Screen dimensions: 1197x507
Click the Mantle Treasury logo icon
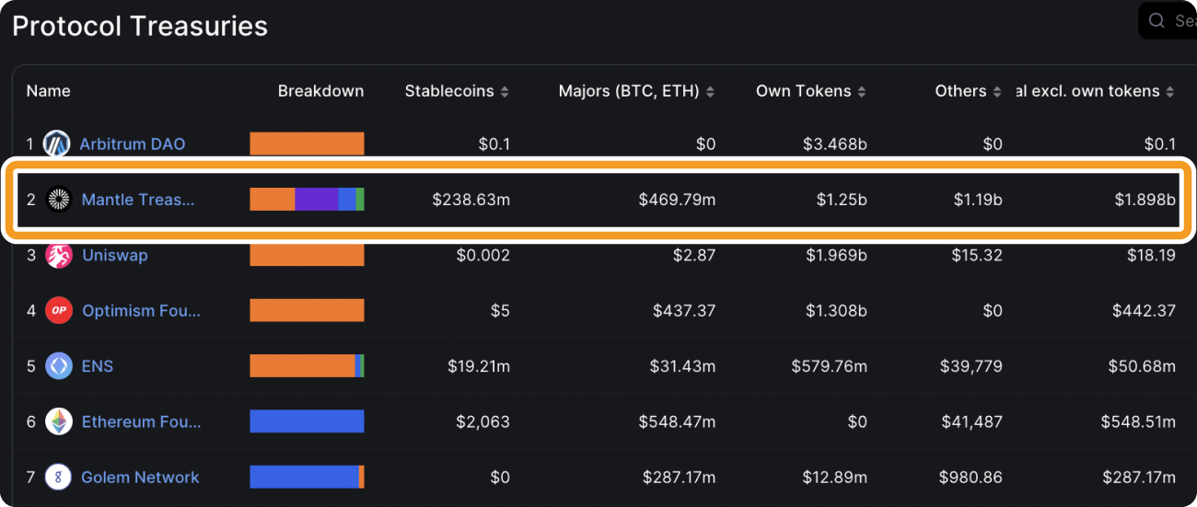tap(59, 199)
